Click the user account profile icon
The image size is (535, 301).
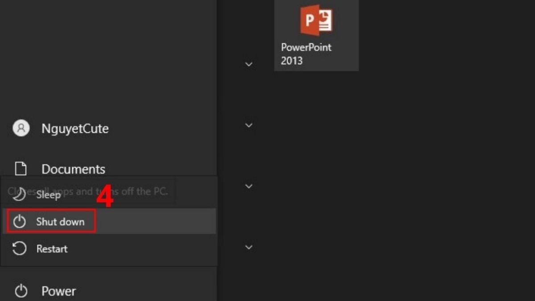click(x=21, y=128)
